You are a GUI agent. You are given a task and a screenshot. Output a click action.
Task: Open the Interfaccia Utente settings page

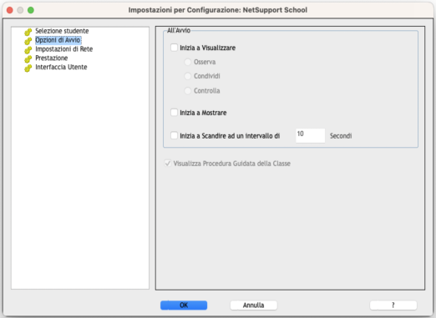point(61,67)
